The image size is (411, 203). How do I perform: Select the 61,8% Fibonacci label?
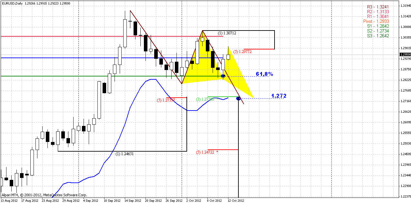265,74
